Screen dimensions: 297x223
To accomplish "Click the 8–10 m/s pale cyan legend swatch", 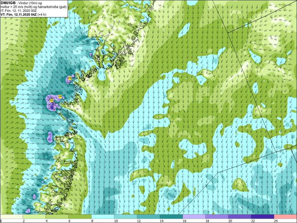I will point(103,216).
